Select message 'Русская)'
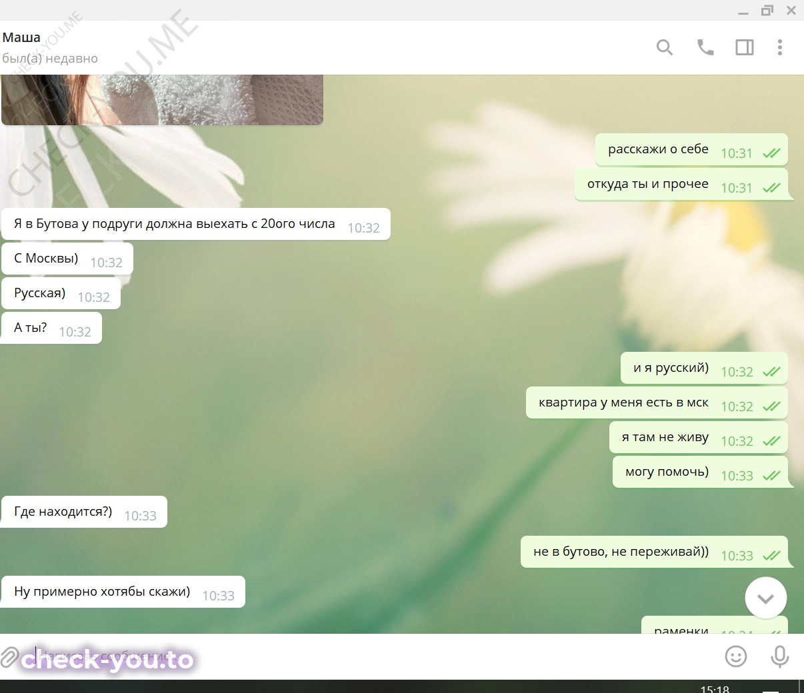The width and height of the screenshot is (804, 693). pyautogui.click(x=61, y=293)
